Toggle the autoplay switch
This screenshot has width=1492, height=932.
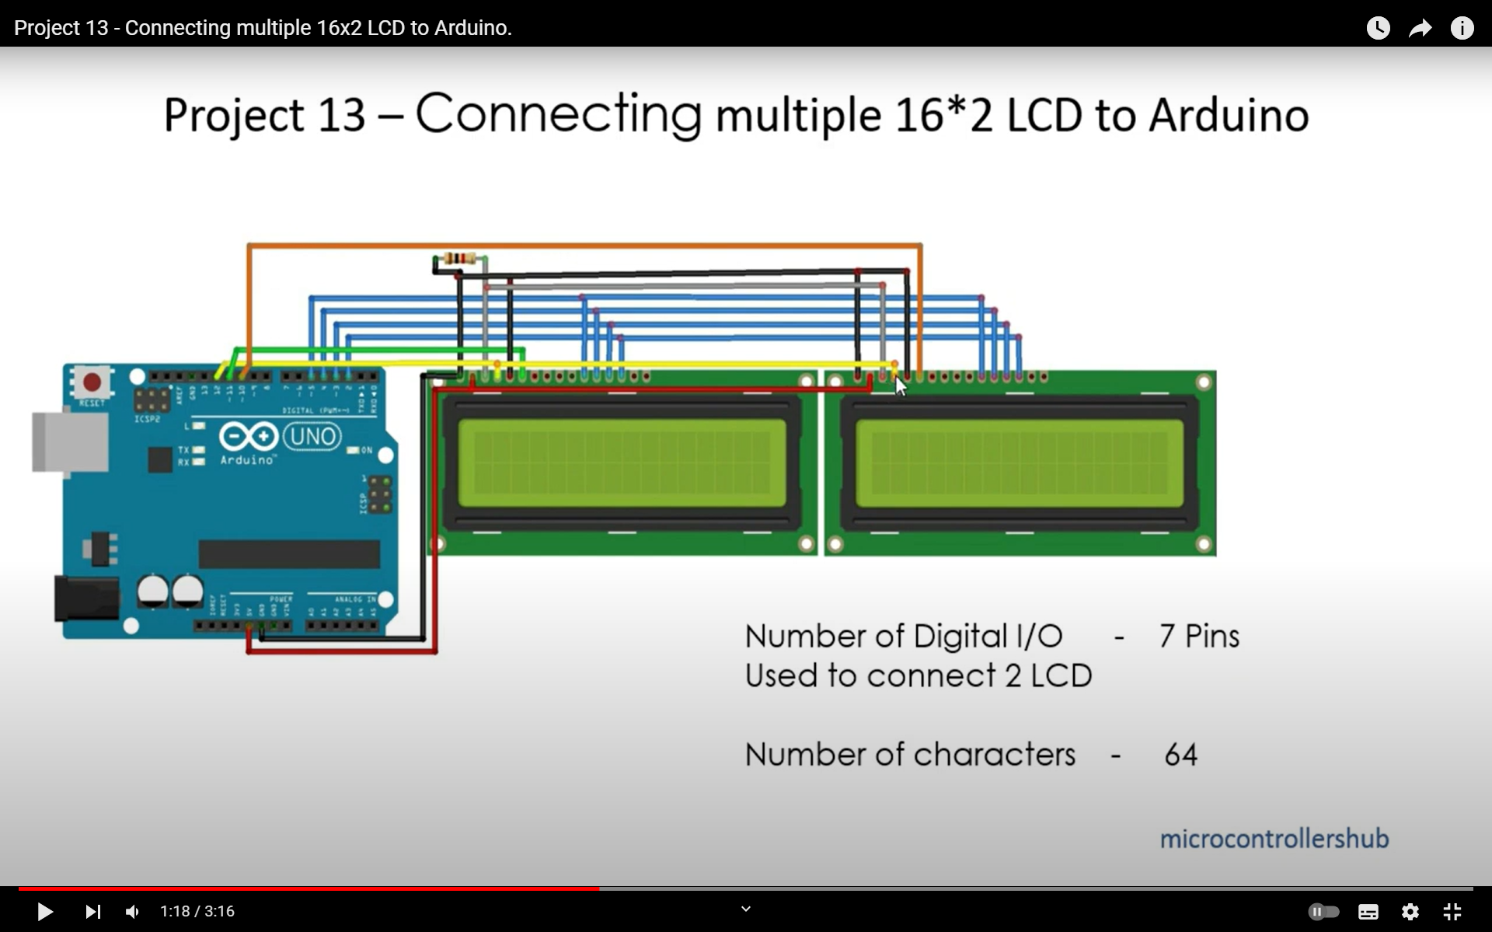coord(1323,911)
